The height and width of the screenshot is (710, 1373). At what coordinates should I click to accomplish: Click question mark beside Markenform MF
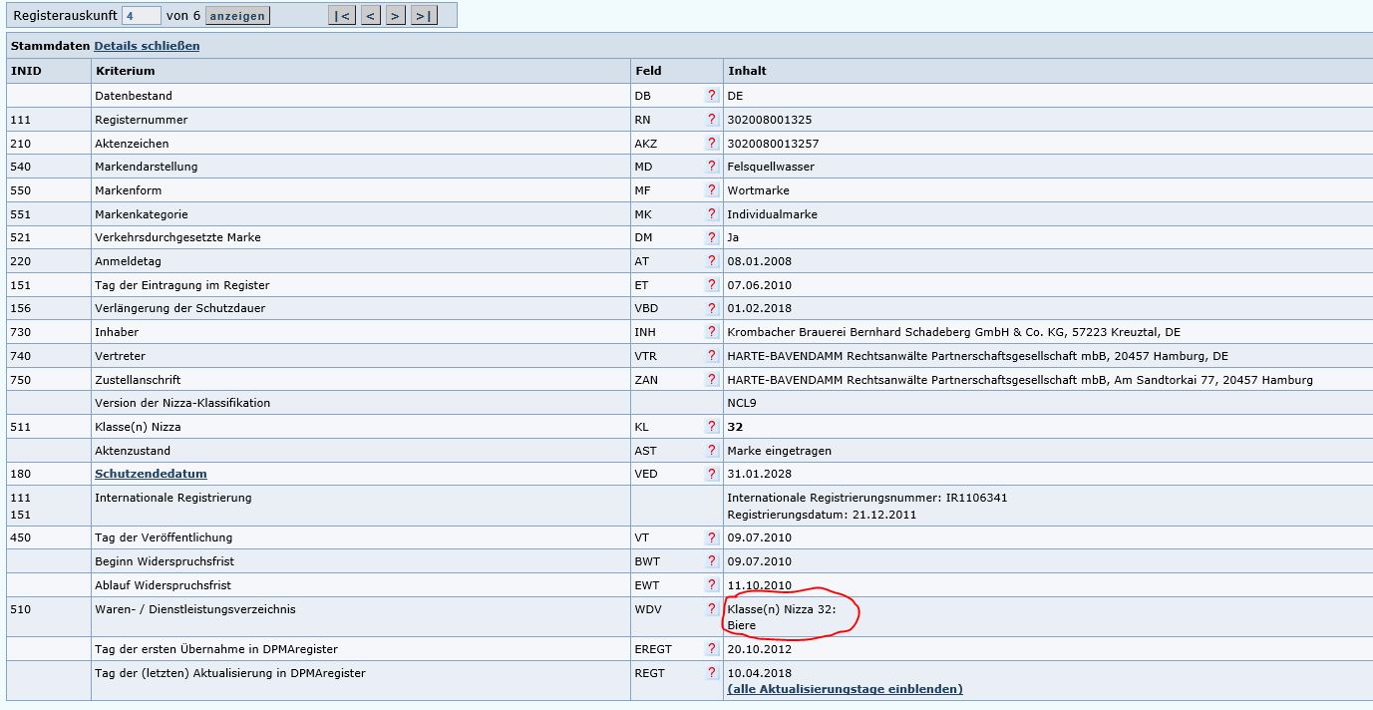[x=711, y=190]
